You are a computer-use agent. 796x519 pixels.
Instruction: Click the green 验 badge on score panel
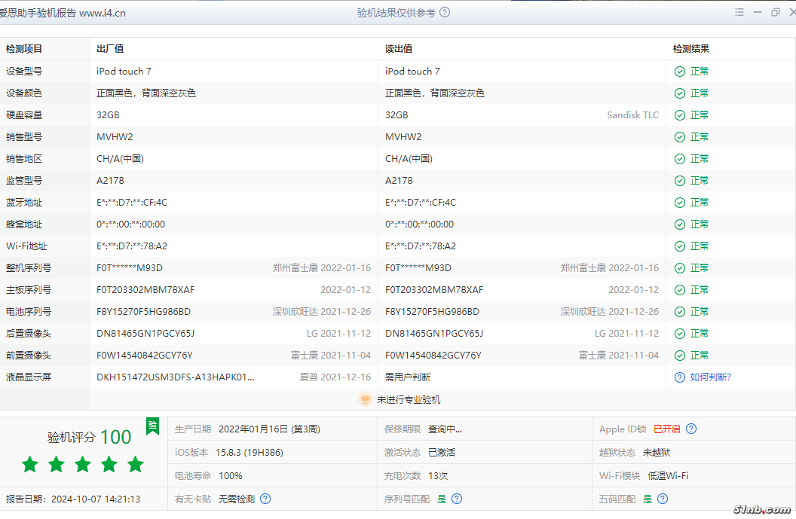tap(152, 426)
